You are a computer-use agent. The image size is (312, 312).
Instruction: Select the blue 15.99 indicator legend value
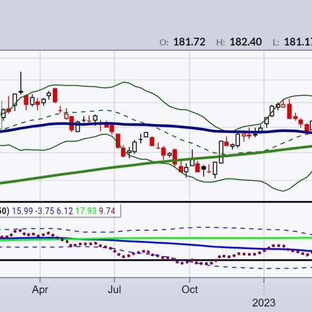22,211
